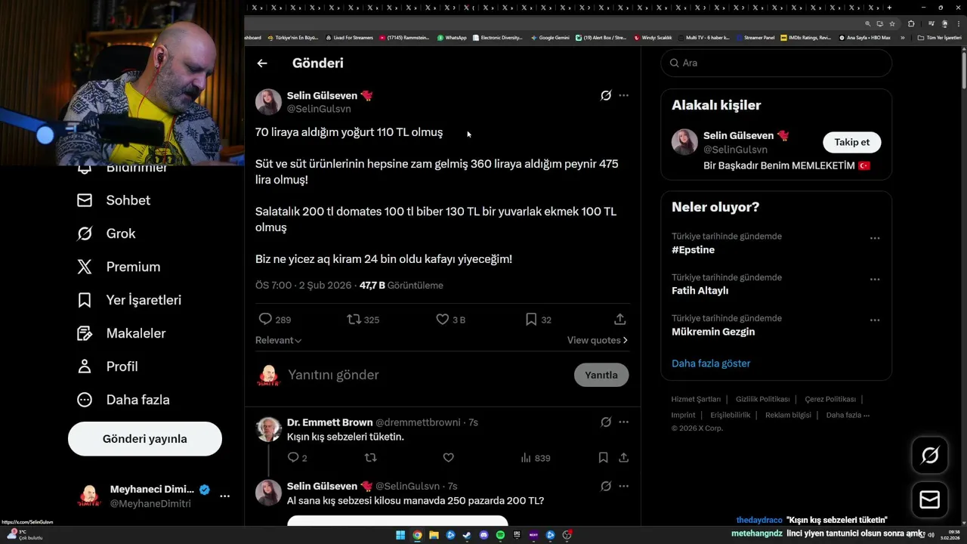
Task: Like Dr. Emmett Brown's reply
Action: click(448, 457)
